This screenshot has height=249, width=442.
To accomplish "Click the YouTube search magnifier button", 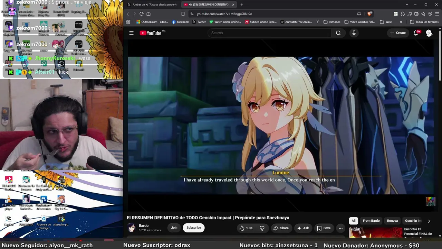I will [x=338, y=33].
